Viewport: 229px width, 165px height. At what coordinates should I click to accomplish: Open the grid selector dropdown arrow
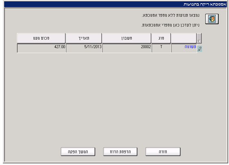pyautogui.click(x=199, y=38)
